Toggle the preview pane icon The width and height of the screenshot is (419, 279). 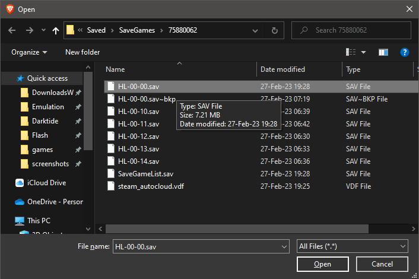(383, 52)
